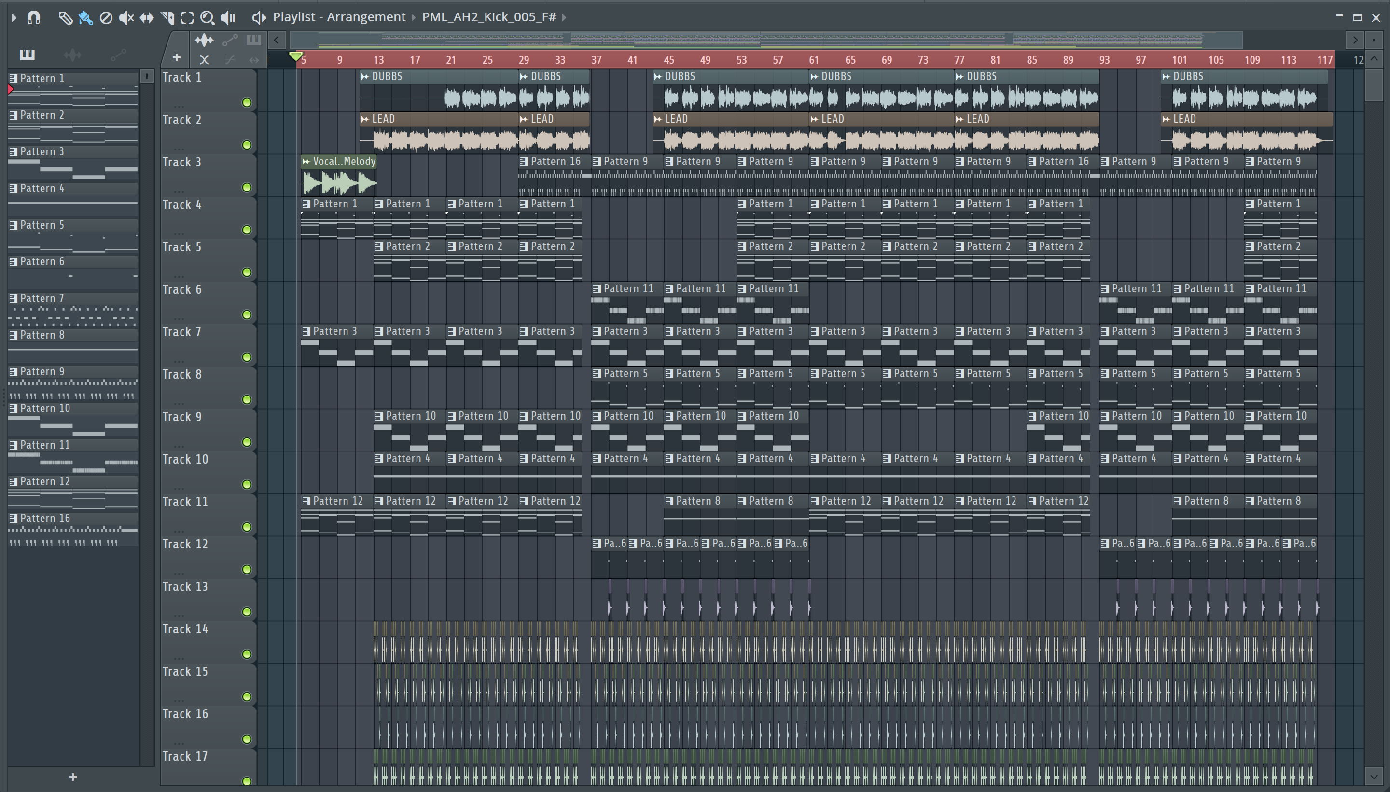Click the horizontal overview scrollbar thumb
1390x792 pixels.
[x=766, y=40]
